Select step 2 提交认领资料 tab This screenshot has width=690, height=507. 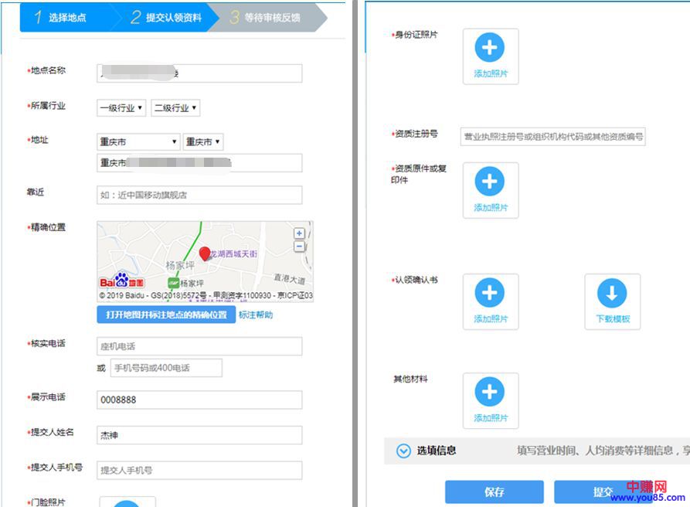coord(166,17)
